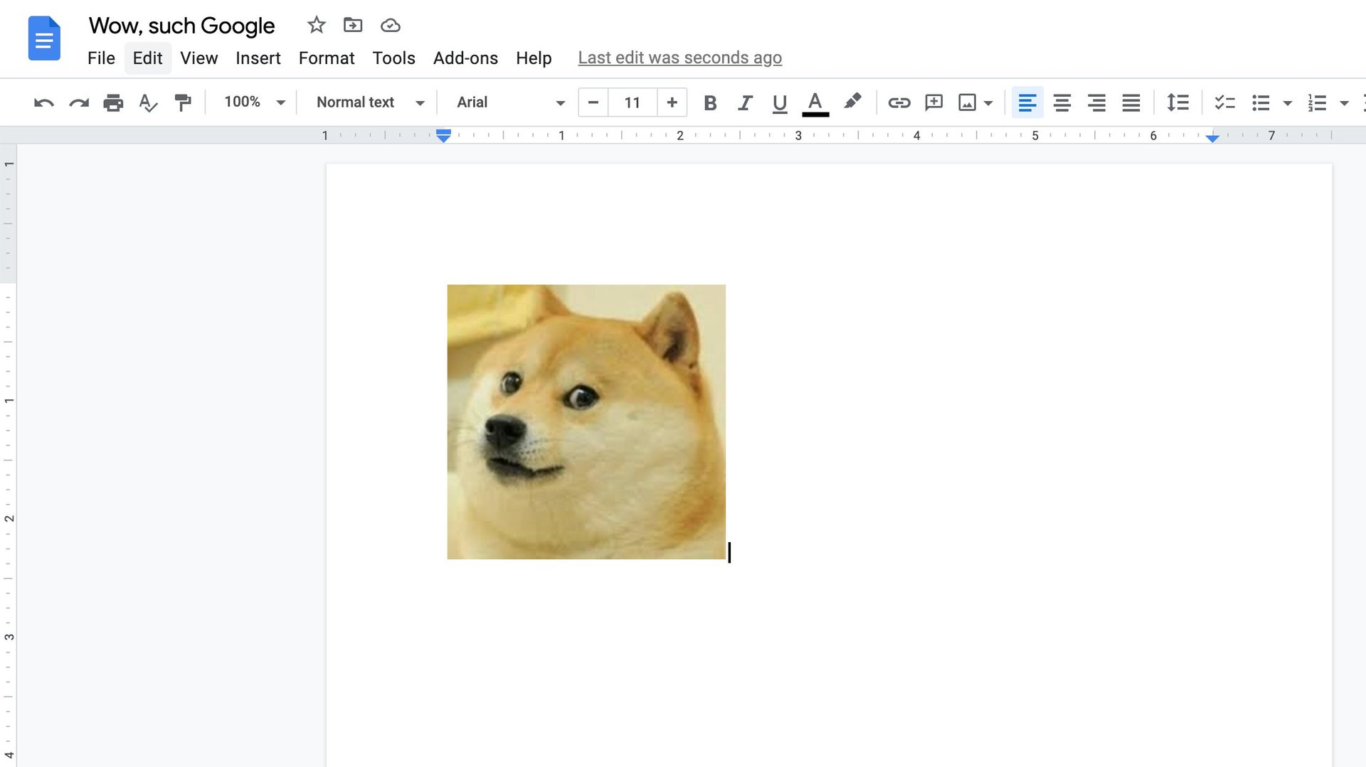Viewport: 1366px width, 767px height.
Task: Run spelling and grammar check
Action: click(x=148, y=102)
